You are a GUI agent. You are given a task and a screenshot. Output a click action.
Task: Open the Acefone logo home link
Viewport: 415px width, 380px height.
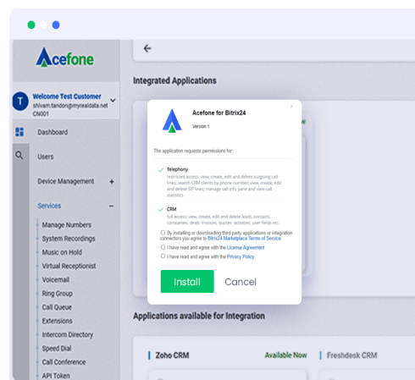click(65, 58)
